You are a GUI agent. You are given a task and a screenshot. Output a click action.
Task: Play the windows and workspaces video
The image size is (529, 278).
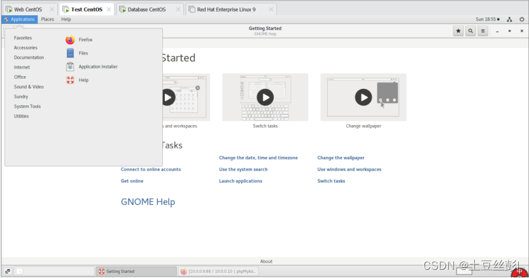[x=168, y=97]
